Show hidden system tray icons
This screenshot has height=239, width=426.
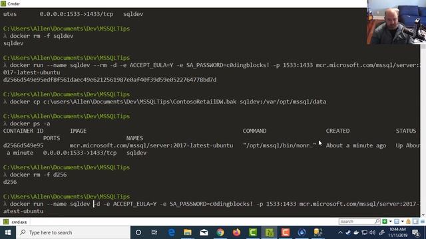[x=340, y=232]
